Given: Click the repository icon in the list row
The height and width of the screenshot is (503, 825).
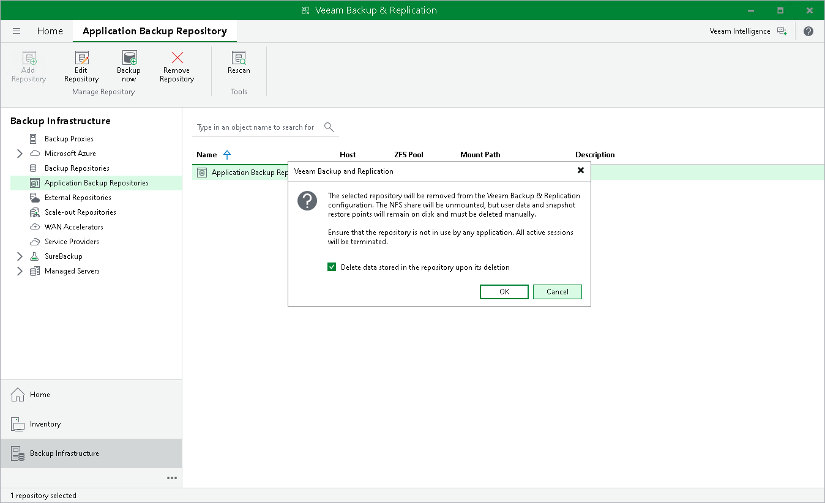Looking at the screenshot, I should click(202, 173).
